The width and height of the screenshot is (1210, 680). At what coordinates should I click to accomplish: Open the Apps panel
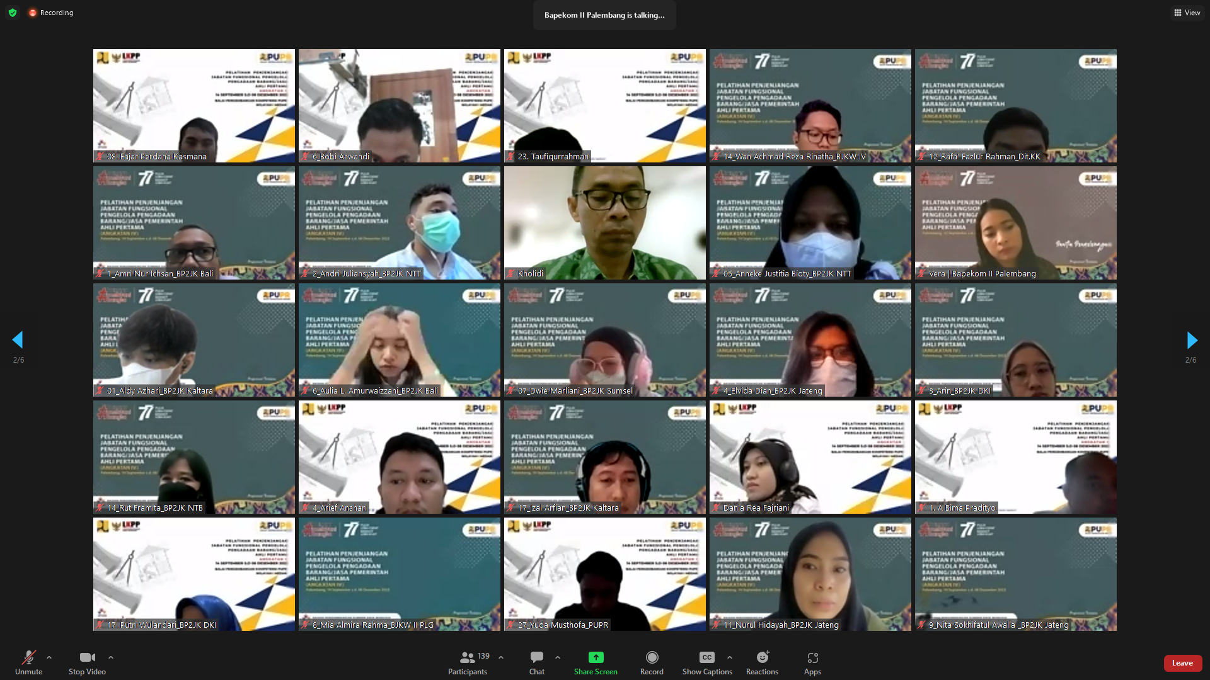click(x=812, y=662)
